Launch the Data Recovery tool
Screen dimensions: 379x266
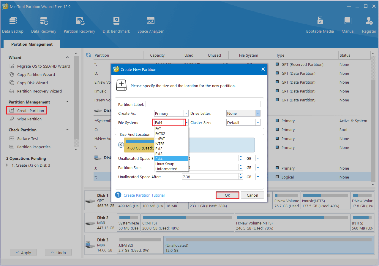(x=44, y=25)
